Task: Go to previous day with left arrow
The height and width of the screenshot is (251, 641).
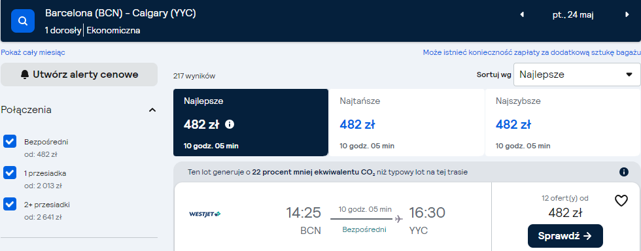Action: pyautogui.click(x=522, y=15)
